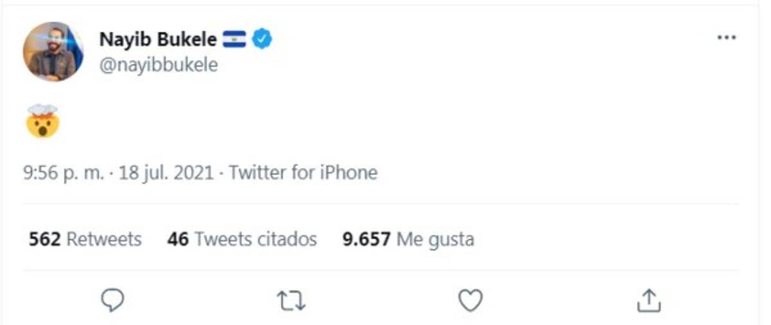Click the 46 quoted tweets number
Viewport: 771px width, 325px height.
pyautogui.click(x=178, y=240)
